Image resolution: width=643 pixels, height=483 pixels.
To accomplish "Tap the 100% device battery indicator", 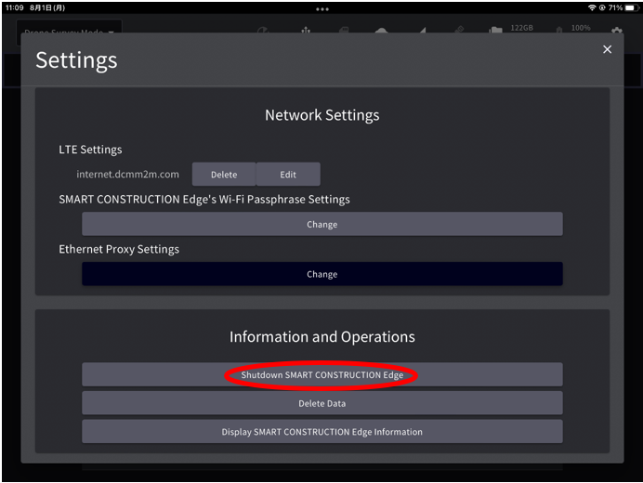I will pos(581,28).
